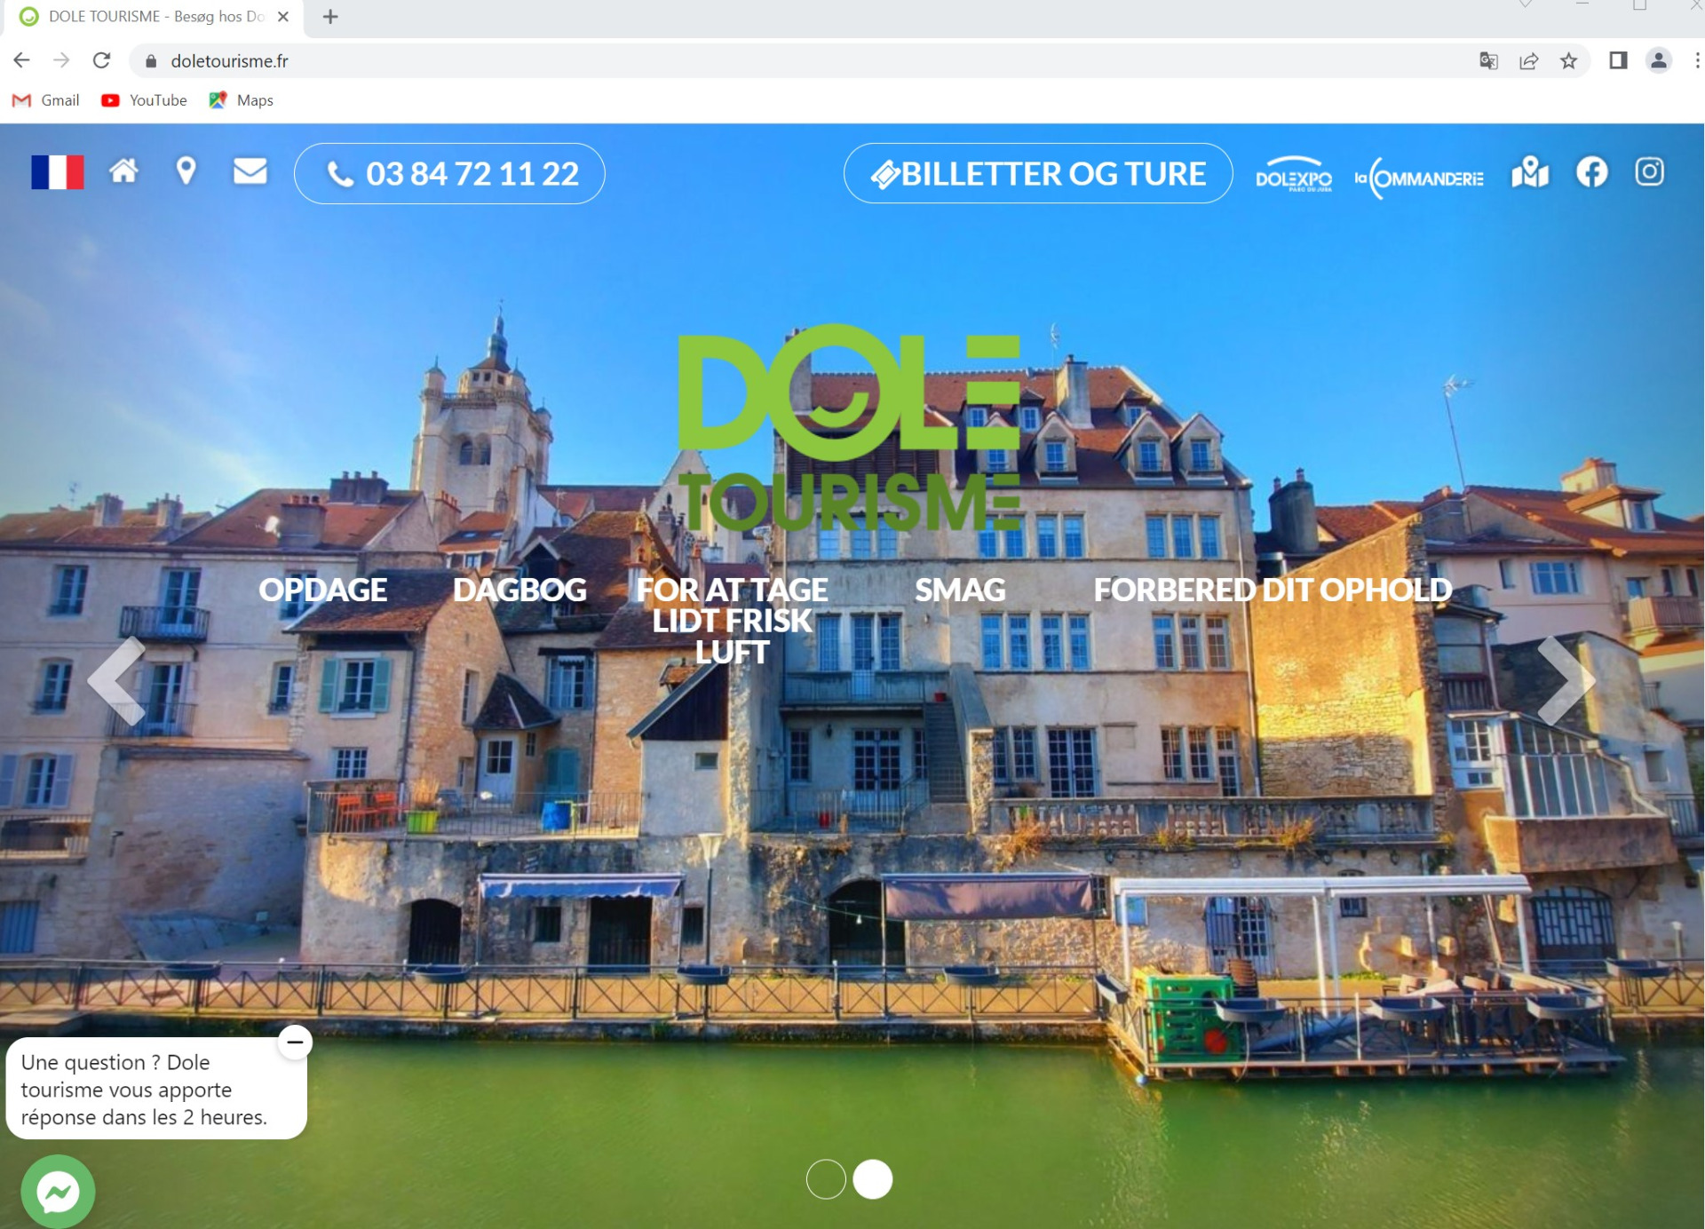Open the envelope contact icon
The height and width of the screenshot is (1229, 1705).
250,170
